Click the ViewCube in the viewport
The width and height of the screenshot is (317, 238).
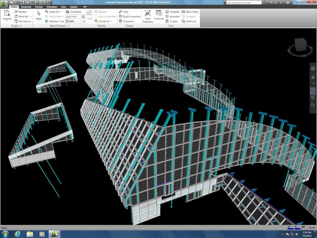(300, 45)
